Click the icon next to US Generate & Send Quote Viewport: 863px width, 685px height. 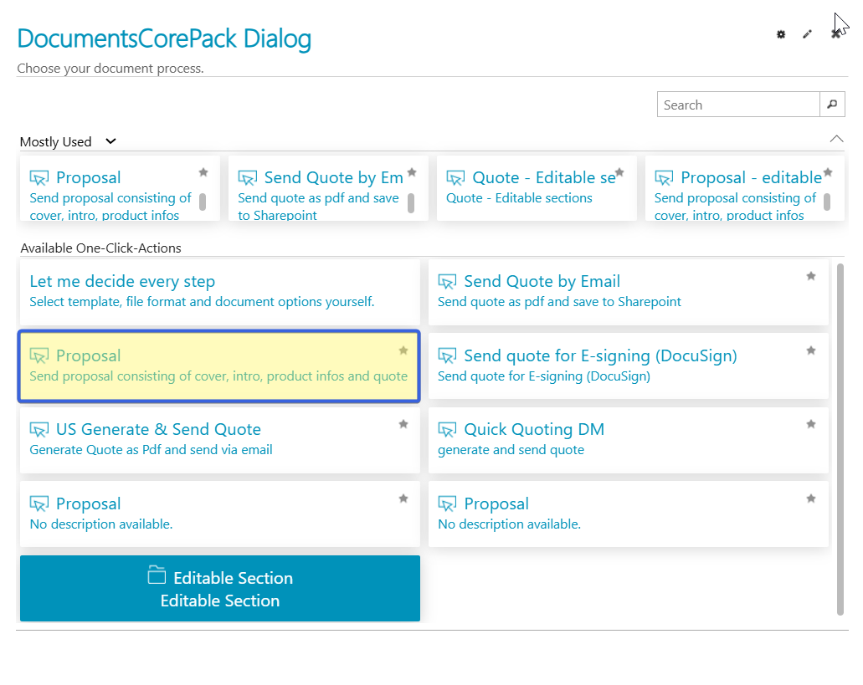pos(39,430)
